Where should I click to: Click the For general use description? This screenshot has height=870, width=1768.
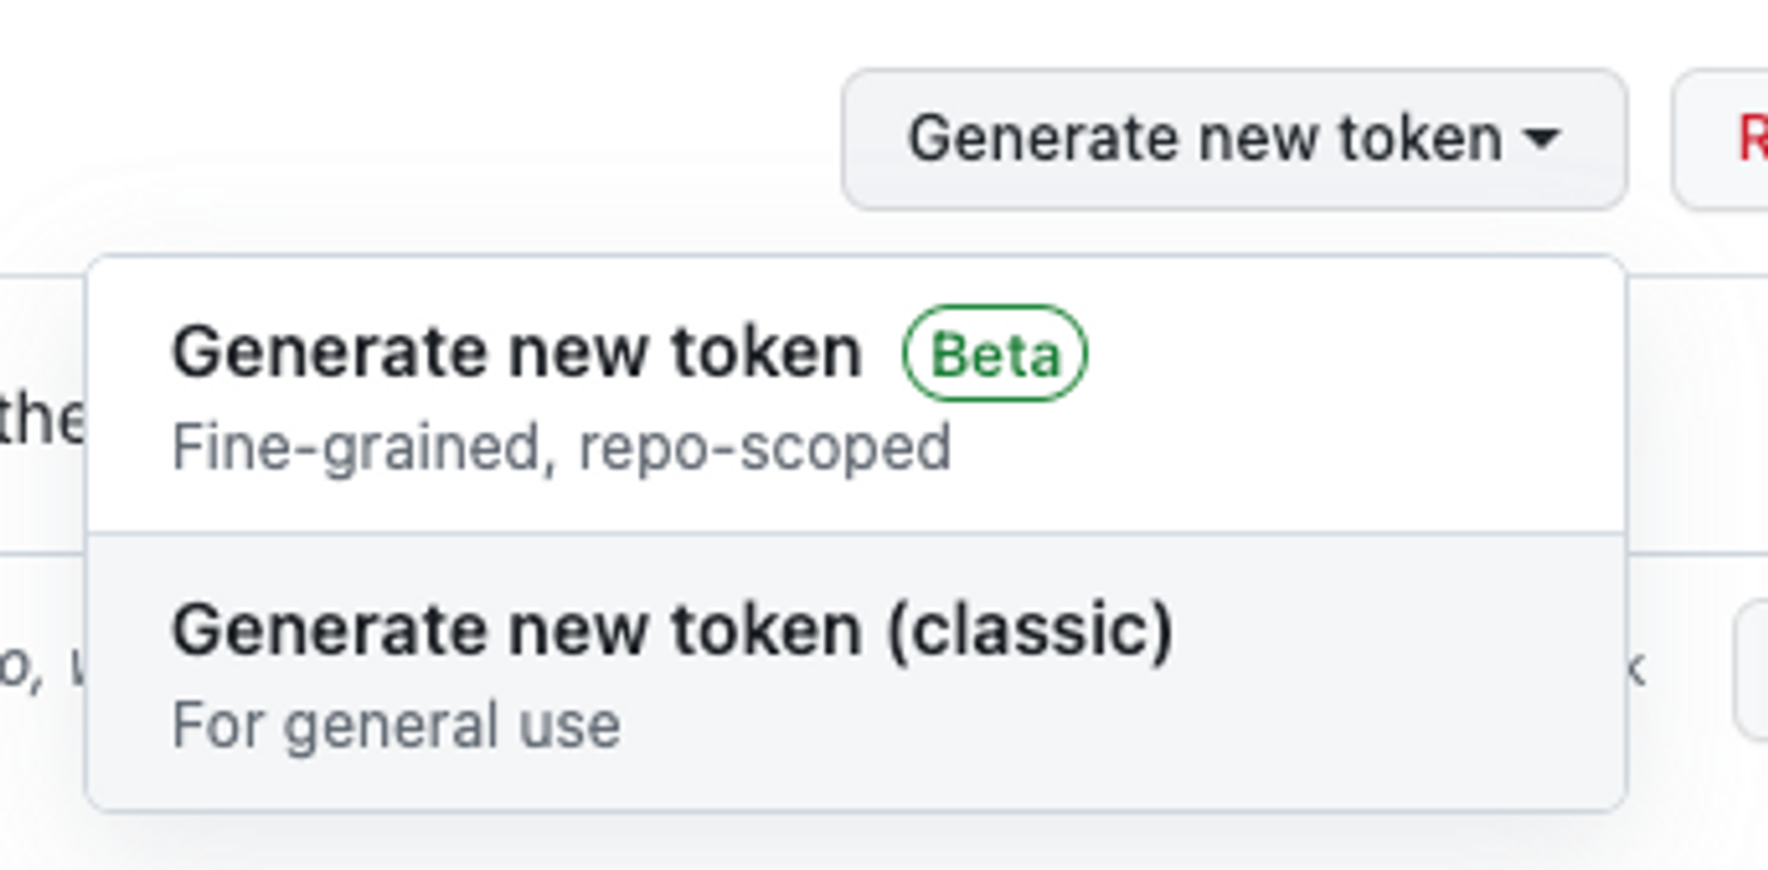(x=396, y=725)
